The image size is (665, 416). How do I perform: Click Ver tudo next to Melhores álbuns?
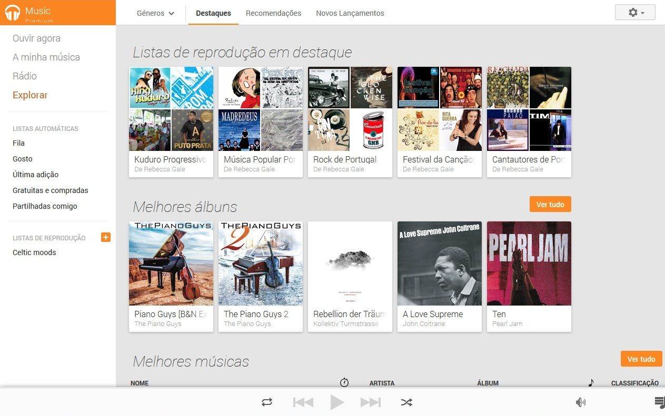[x=550, y=205]
